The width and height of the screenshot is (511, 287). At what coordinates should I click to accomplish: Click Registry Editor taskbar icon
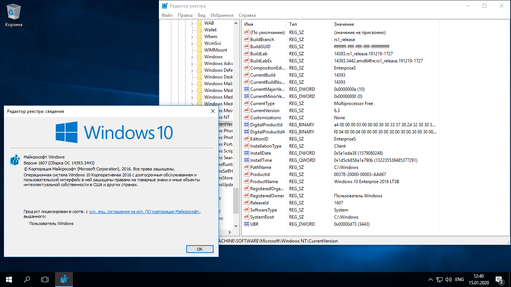64,279
